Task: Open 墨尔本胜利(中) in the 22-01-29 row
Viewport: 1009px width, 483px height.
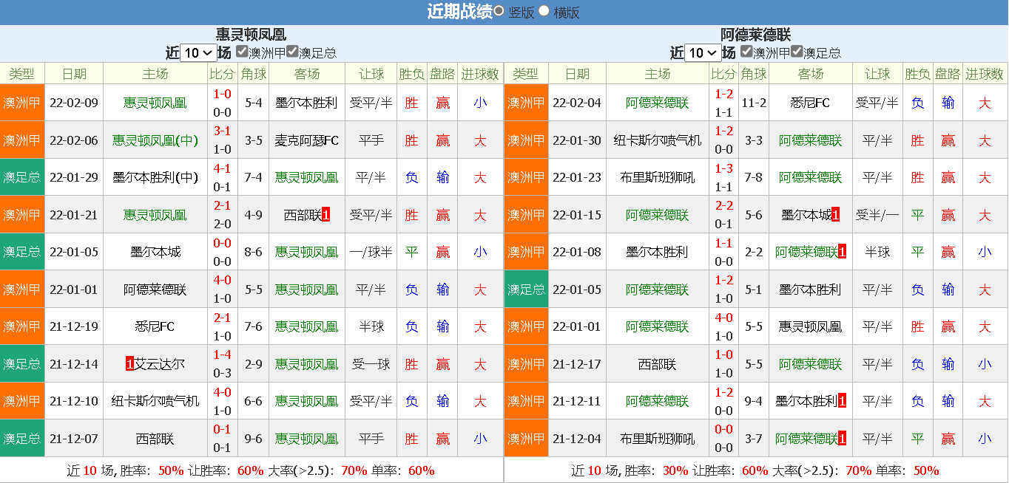Action: 155,177
